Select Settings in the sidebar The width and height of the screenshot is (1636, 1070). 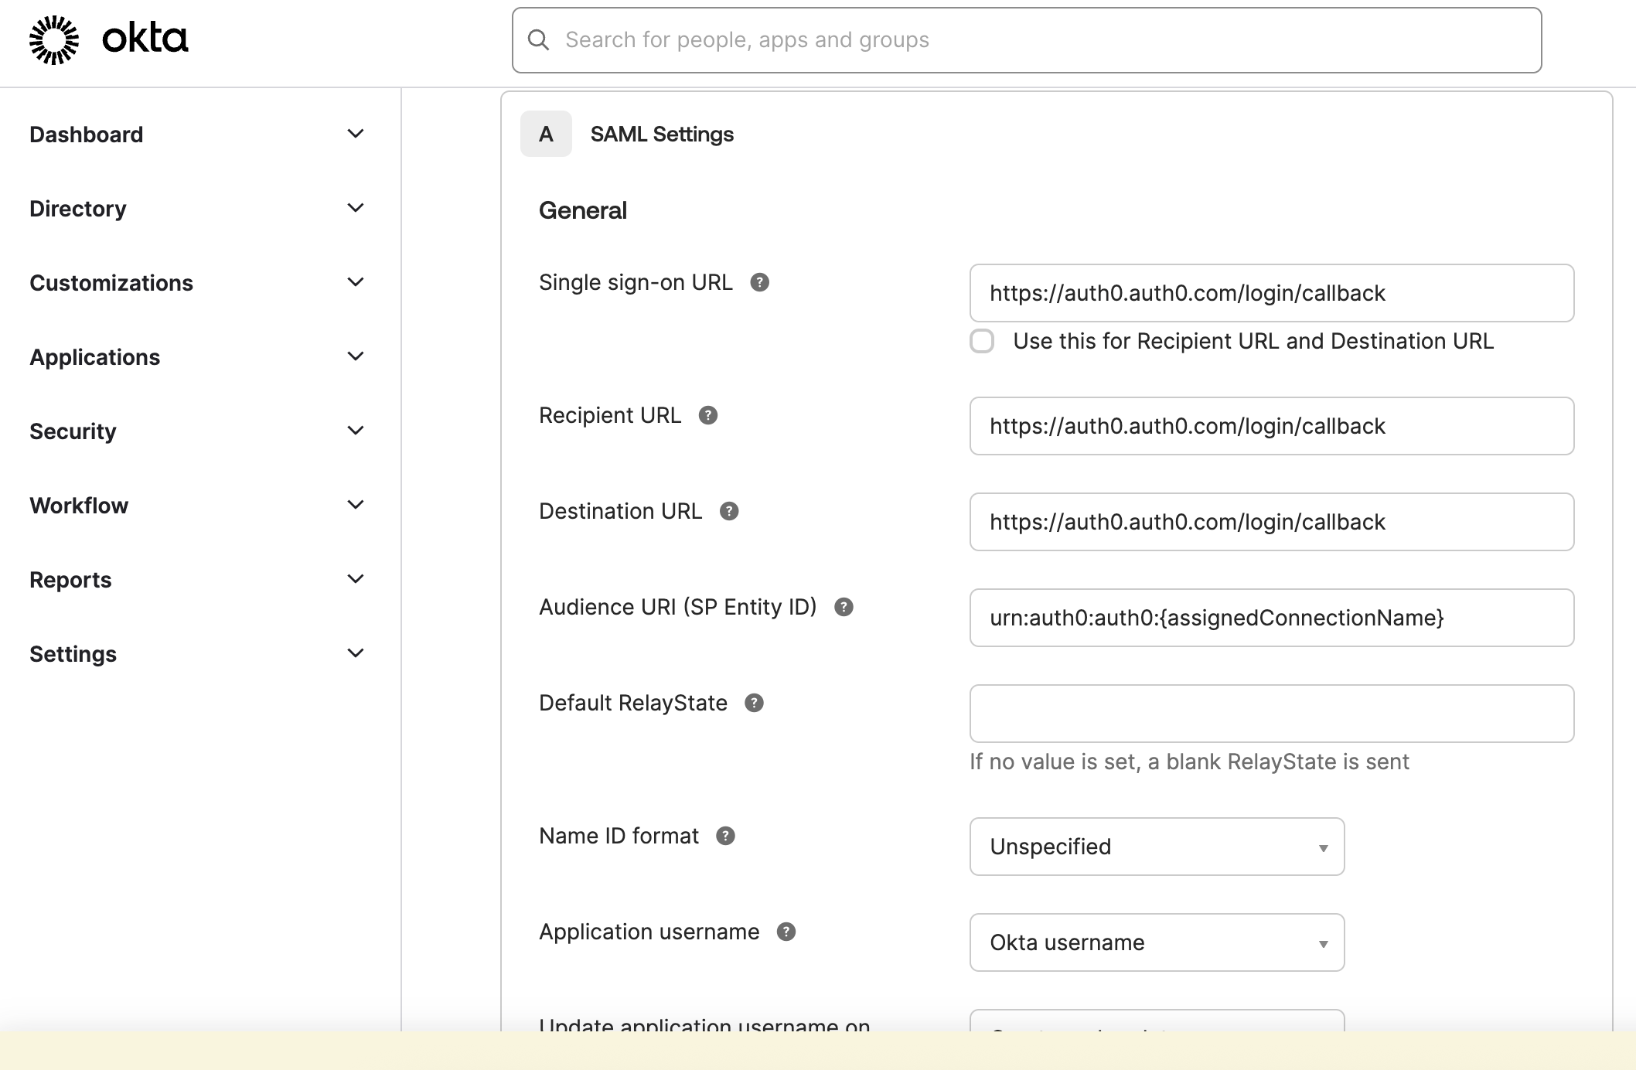tap(73, 654)
